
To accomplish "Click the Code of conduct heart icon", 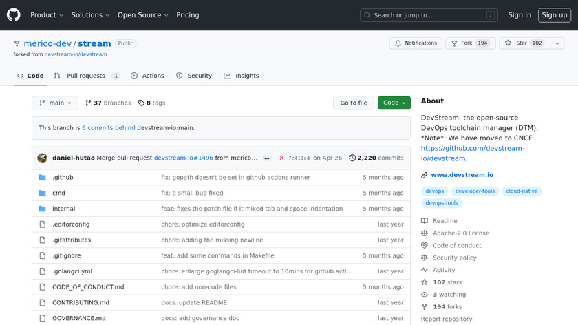I will point(425,245).
